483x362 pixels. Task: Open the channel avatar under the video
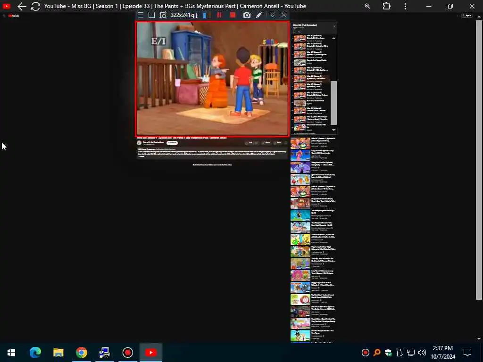coord(139,143)
